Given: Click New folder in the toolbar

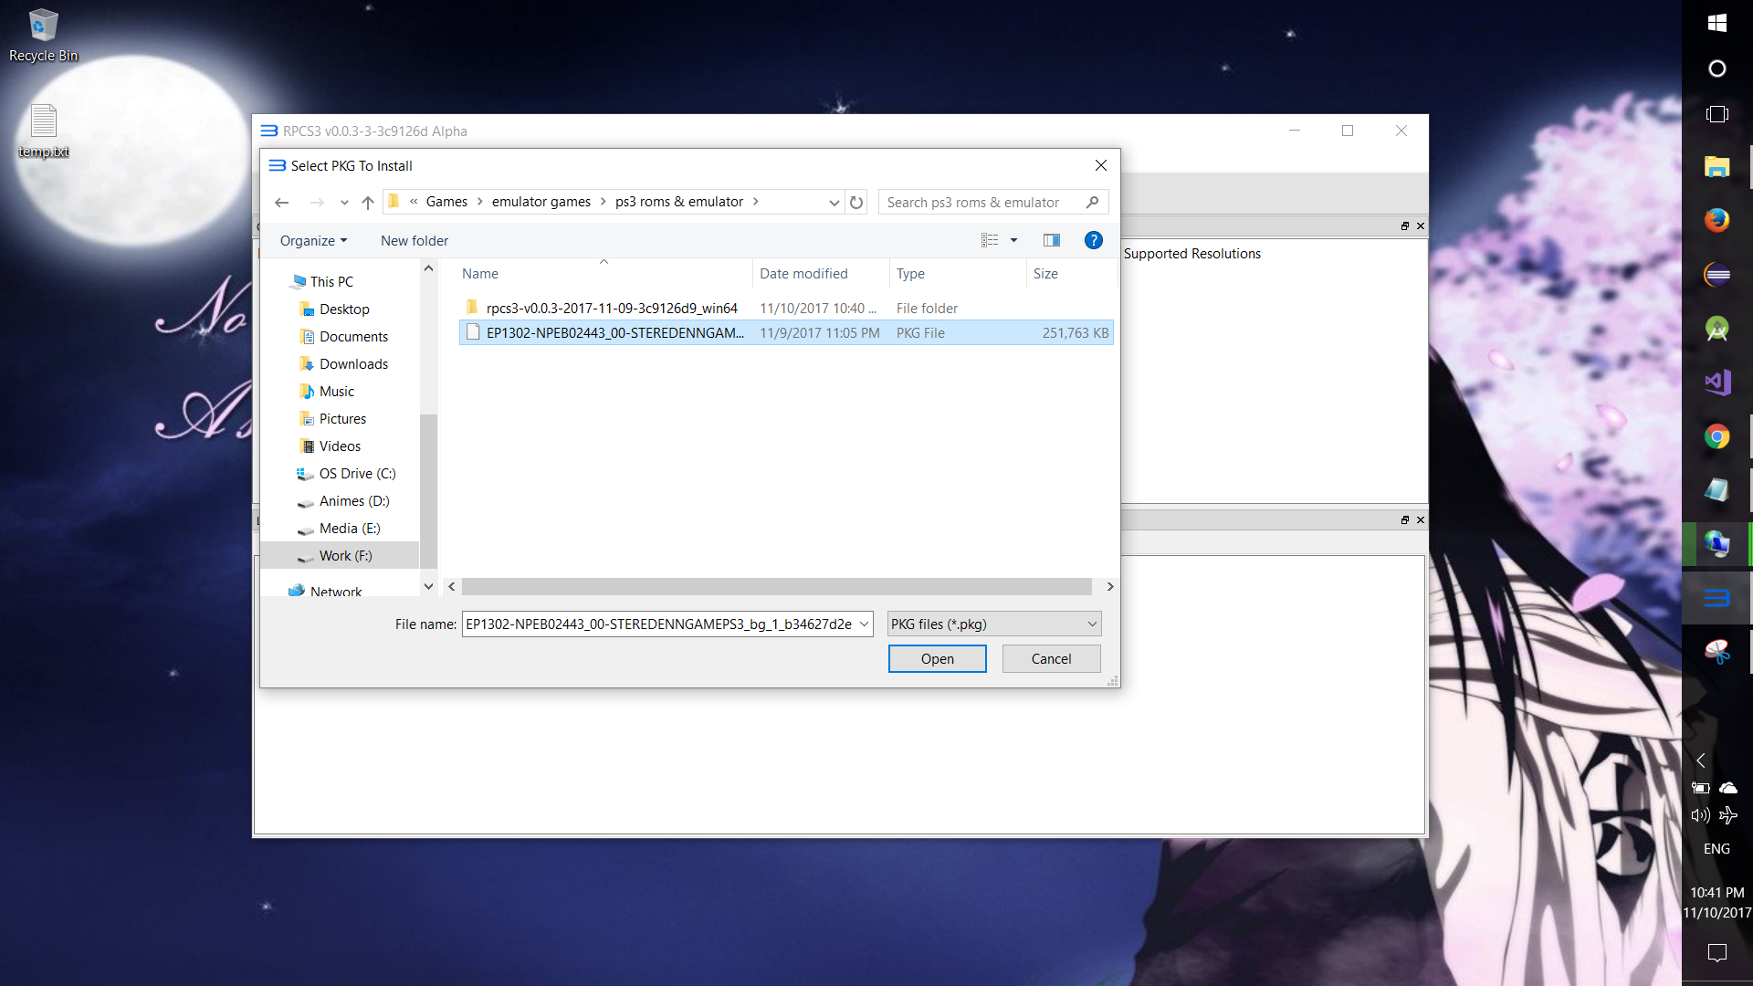Looking at the screenshot, I should 415,241.
